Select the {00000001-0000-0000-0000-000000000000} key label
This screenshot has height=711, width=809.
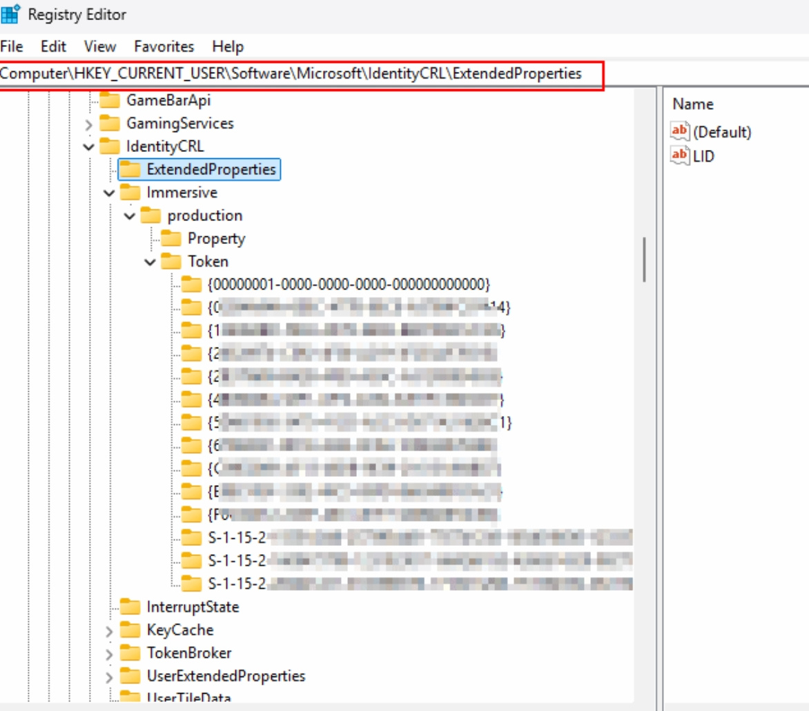pyautogui.click(x=349, y=285)
